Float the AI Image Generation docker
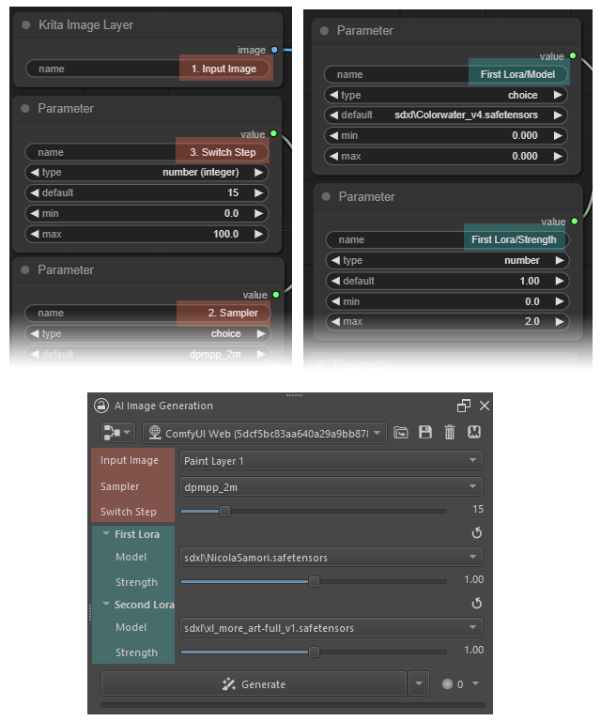The image size is (601, 721). tap(464, 406)
